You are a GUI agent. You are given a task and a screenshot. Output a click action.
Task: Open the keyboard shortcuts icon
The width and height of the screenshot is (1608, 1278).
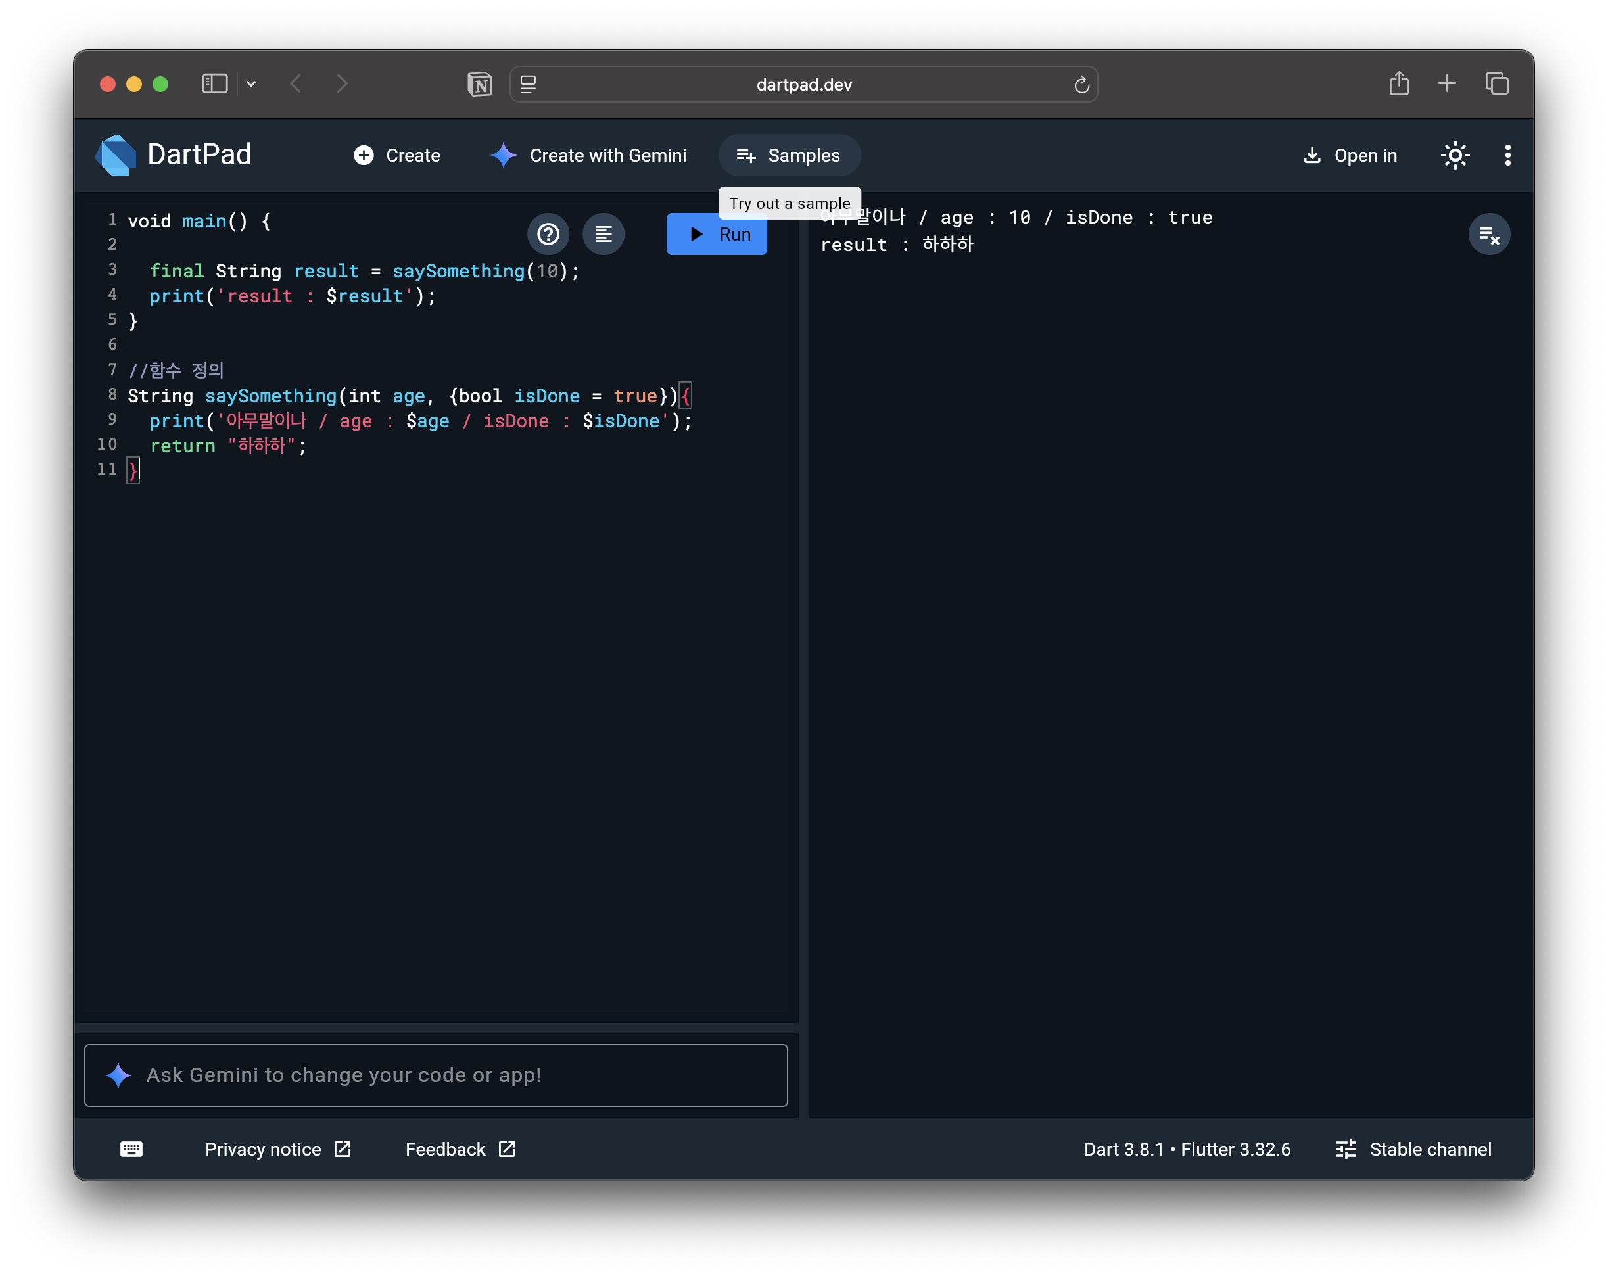coord(131,1149)
